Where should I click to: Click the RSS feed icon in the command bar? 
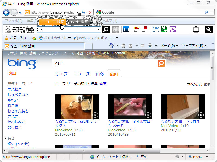point(130,45)
